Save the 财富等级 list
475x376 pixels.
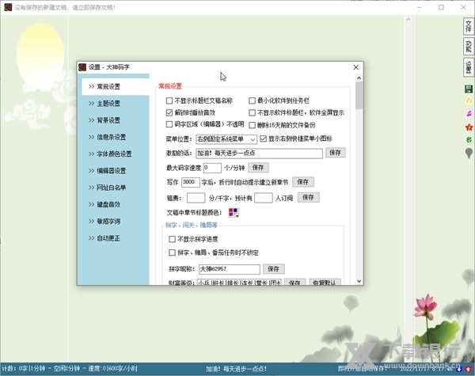pyautogui.click(x=294, y=282)
